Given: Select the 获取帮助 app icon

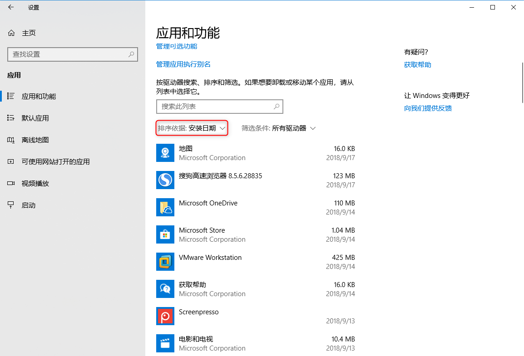Looking at the screenshot, I should click(x=165, y=289).
